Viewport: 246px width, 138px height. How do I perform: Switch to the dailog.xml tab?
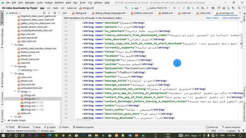coord(79,13)
